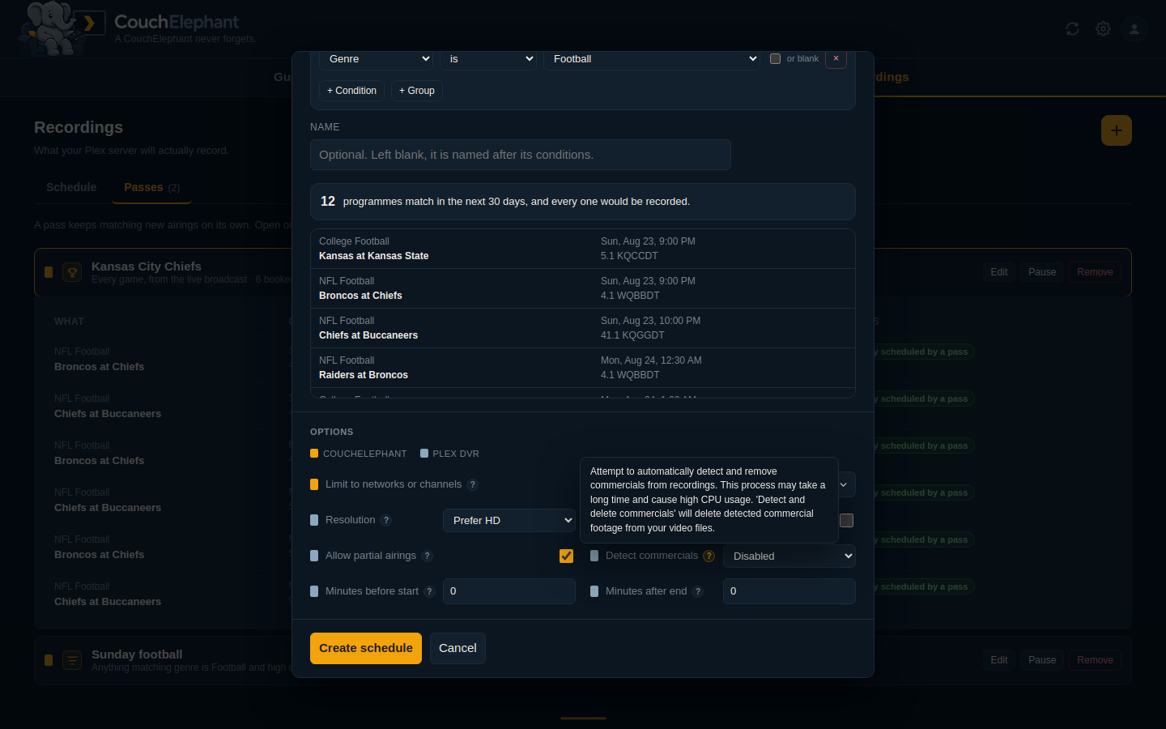Click the 'Kansas City Chiefs' pass title
1166x729 pixels.
click(147, 266)
